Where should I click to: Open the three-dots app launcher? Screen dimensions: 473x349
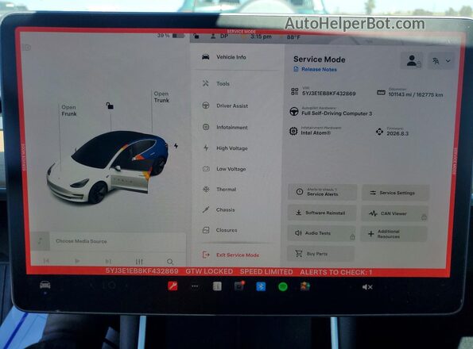[195, 286]
